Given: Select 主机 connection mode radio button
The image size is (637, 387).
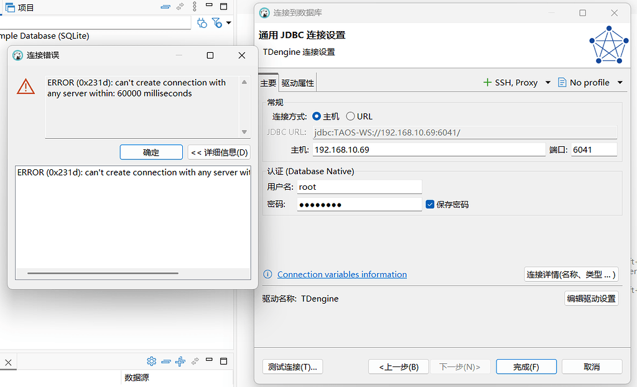Looking at the screenshot, I should [317, 116].
